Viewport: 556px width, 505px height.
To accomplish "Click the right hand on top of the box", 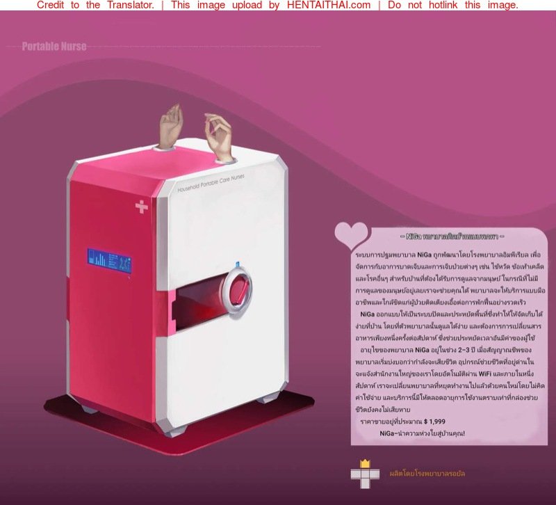I will click(218, 135).
